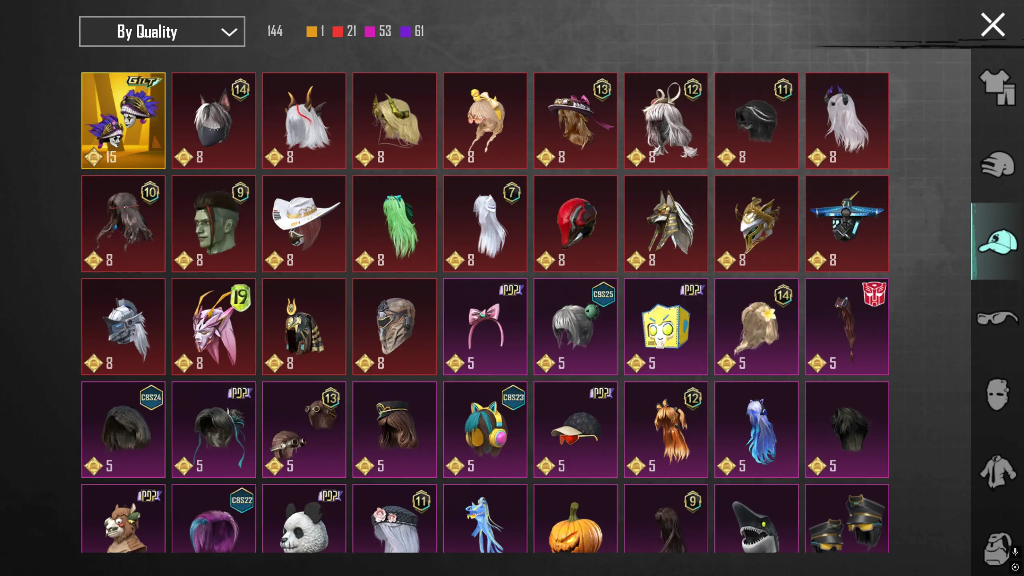The height and width of the screenshot is (576, 1024).
Task: Pick the Transformers badge hair item
Action: pos(847,327)
